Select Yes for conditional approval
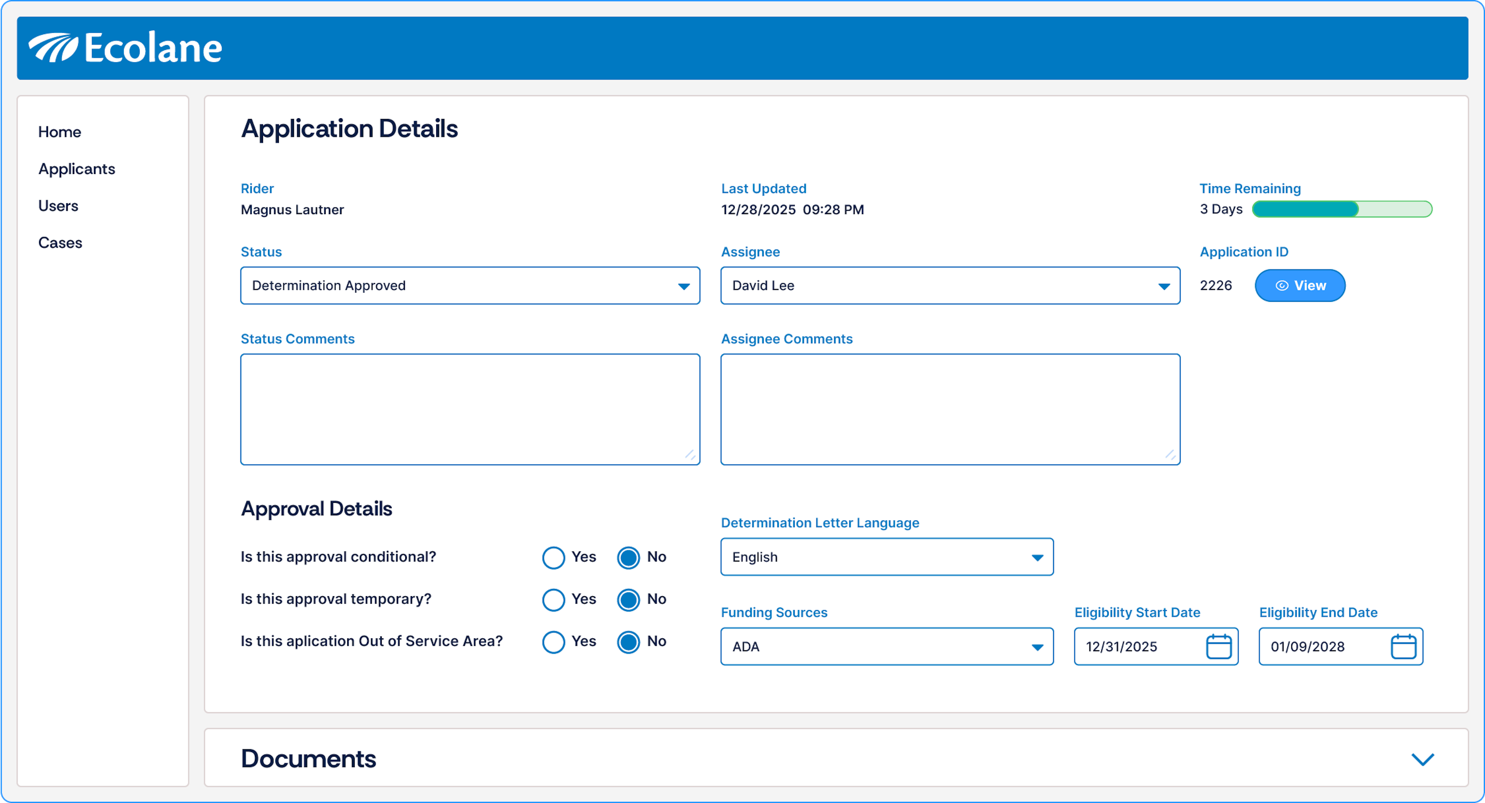1485x803 pixels. (553, 557)
